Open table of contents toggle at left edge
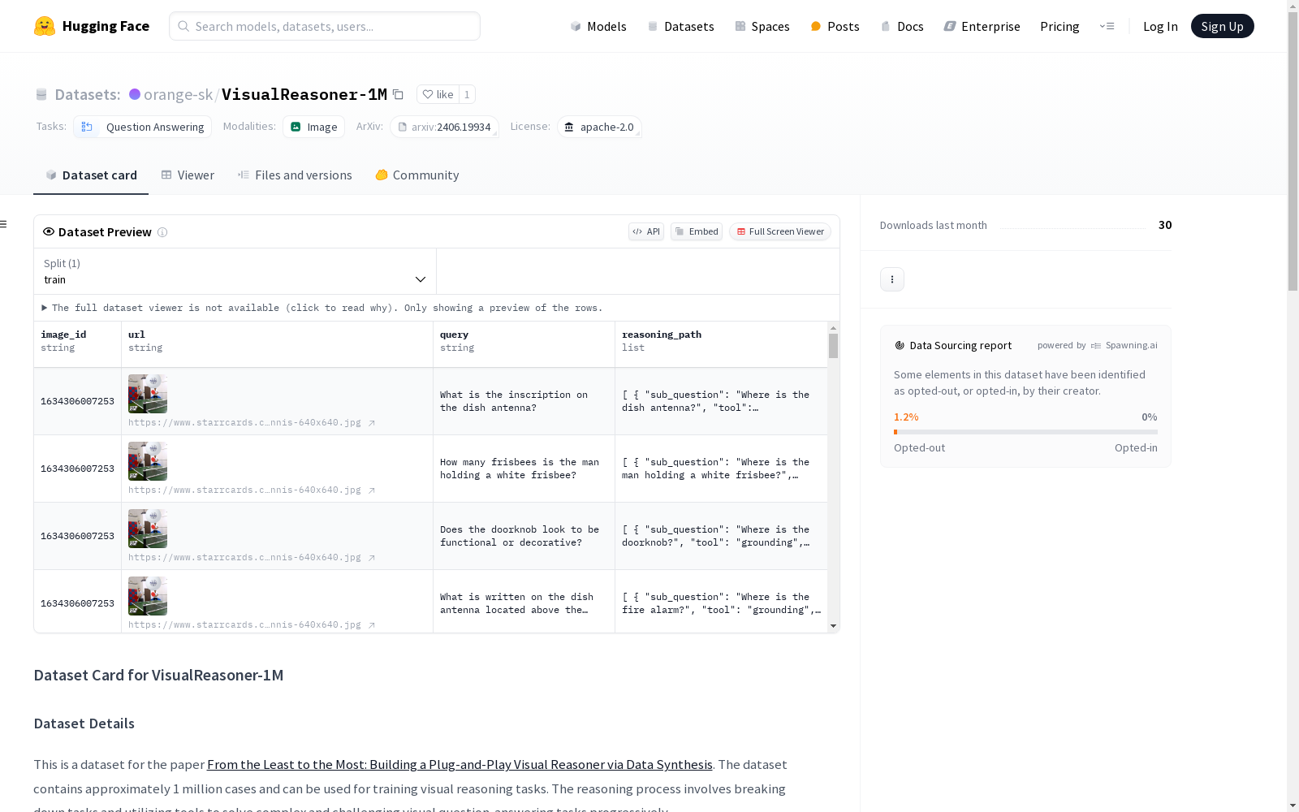The width and height of the screenshot is (1299, 812). coord(4,224)
